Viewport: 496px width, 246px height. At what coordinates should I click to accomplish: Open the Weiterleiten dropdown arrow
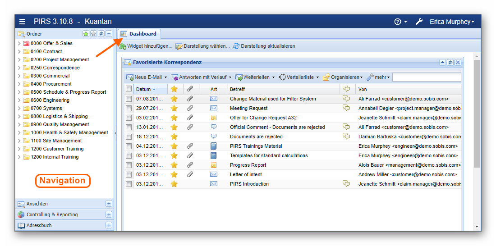tap(273, 77)
